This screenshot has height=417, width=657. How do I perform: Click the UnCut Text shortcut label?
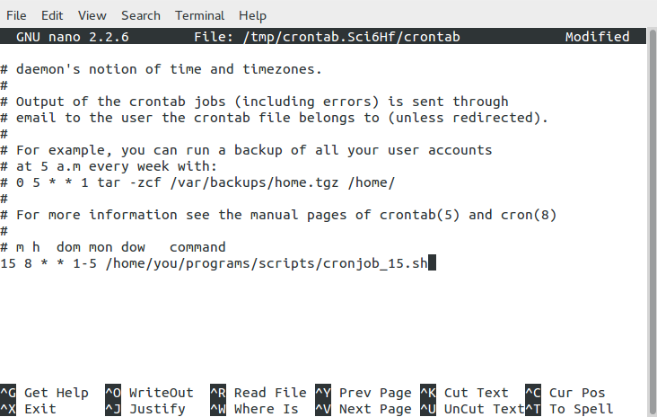(x=484, y=409)
